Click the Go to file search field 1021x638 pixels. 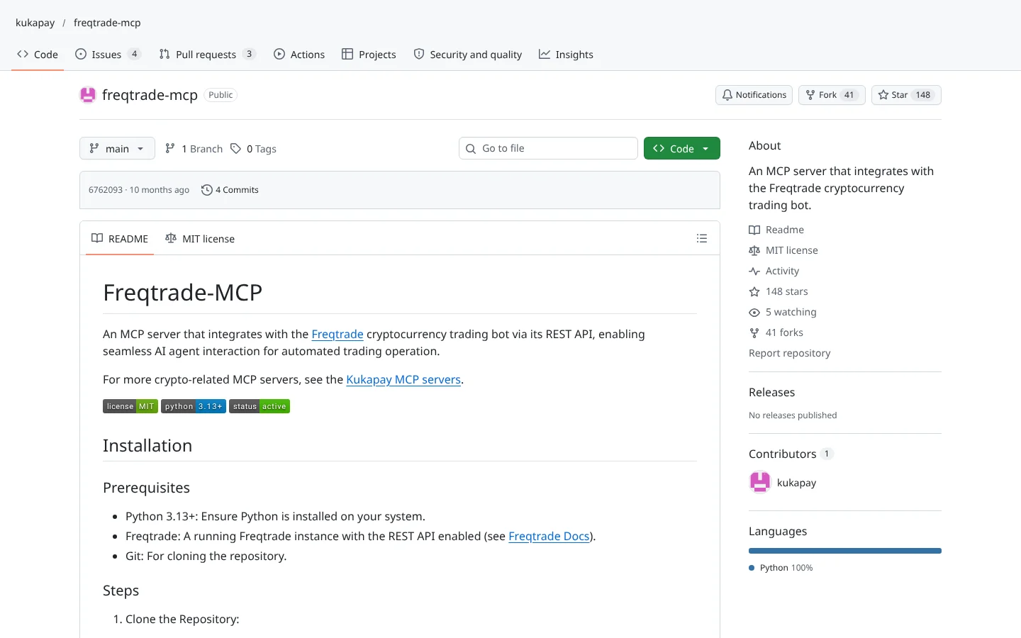pos(548,148)
